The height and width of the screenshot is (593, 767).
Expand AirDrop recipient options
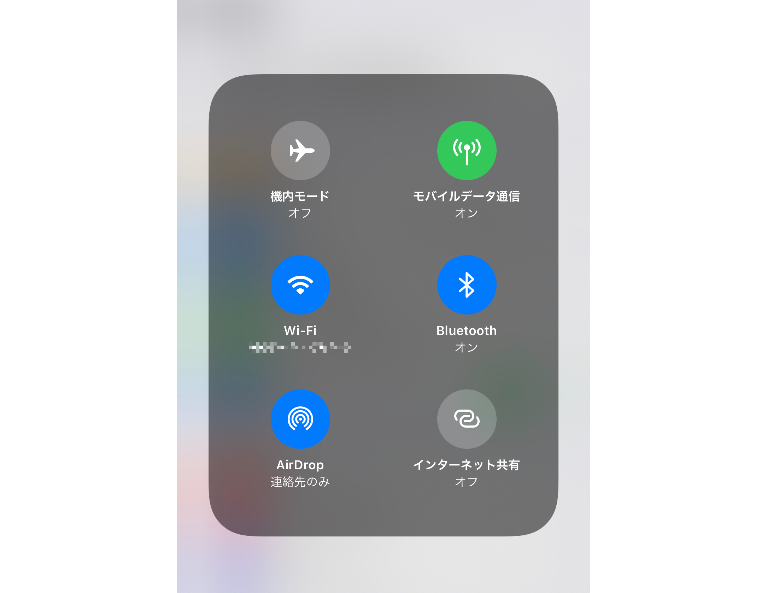[x=301, y=418]
